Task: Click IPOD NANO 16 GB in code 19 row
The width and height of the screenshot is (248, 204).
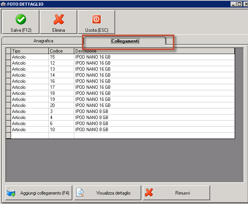Action: [93, 99]
